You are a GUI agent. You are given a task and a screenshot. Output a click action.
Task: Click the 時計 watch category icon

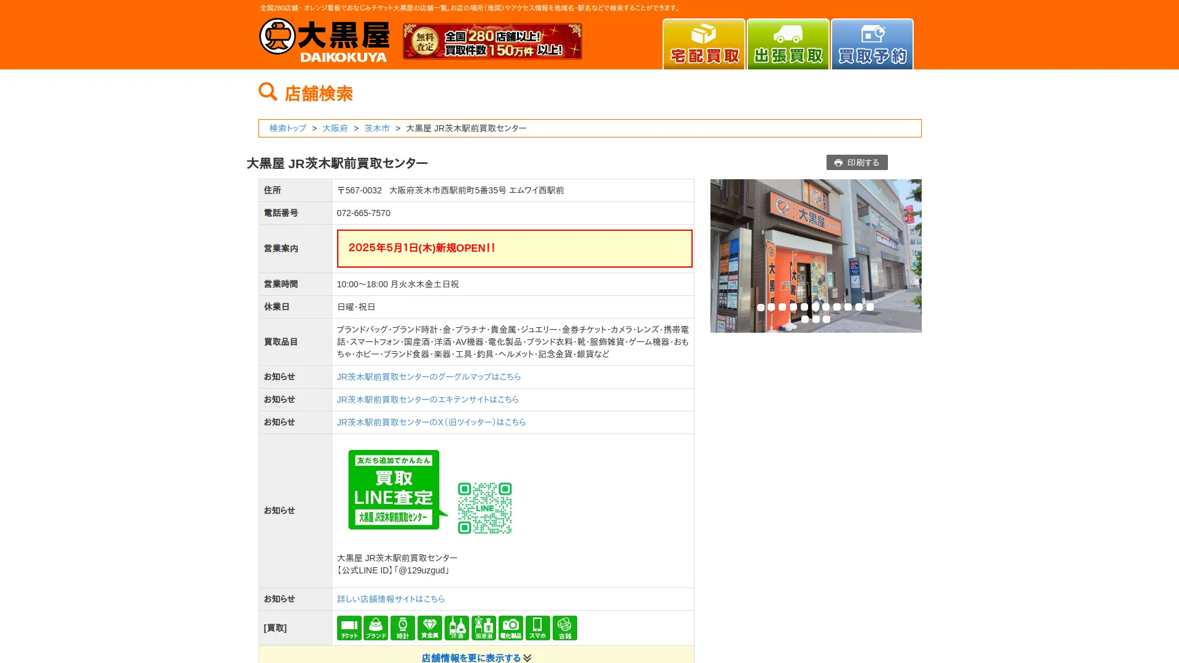(x=403, y=628)
